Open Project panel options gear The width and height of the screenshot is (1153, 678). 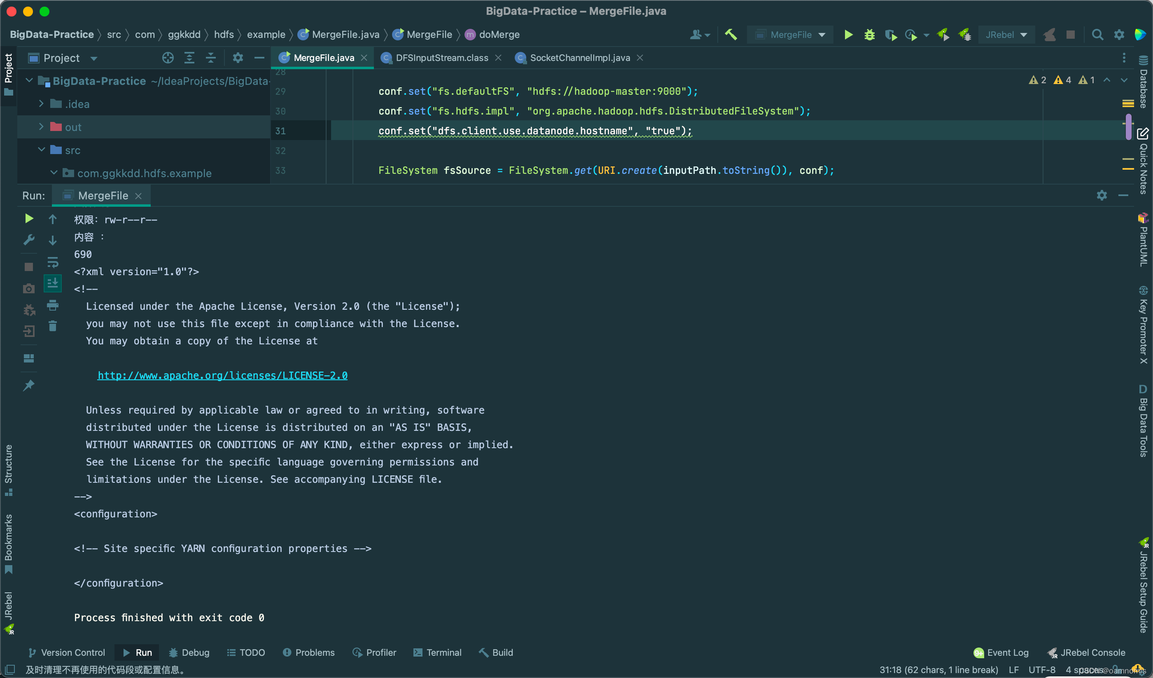click(238, 58)
